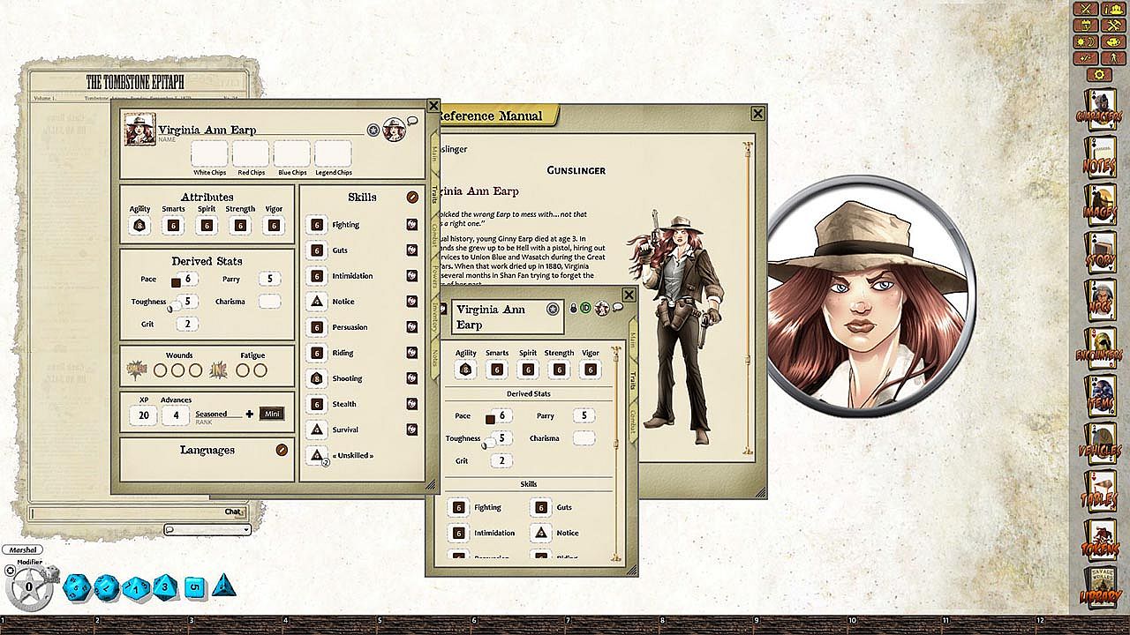Roll the Shooting d8 skill die

click(x=316, y=378)
